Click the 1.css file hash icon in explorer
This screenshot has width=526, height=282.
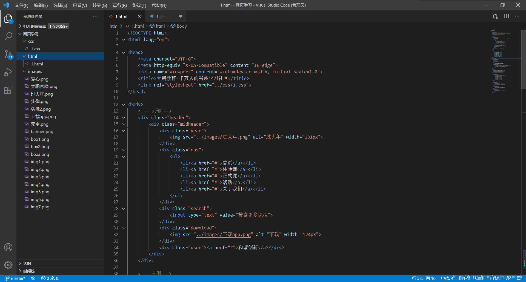tap(27, 49)
